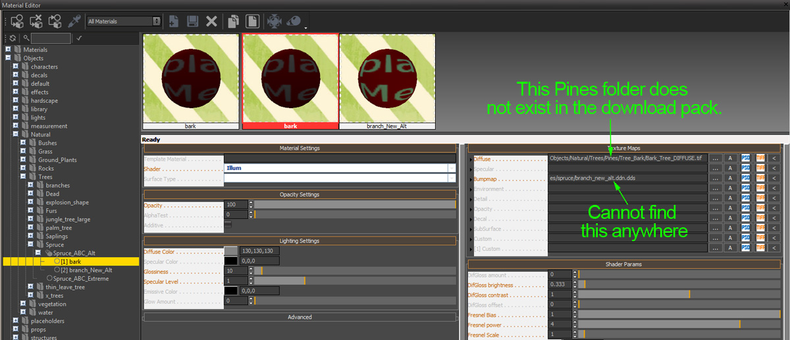Select Spruce_ABC_Extreme in the tree
Image resolution: width=790 pixels, height=340 pixels.
click(x=81, y=279)
